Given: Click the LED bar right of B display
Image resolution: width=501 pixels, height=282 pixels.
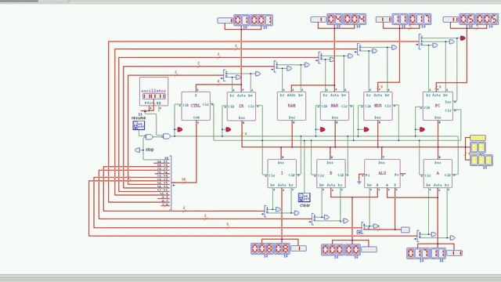Looking at the screenshot, I should [x=369, y=249].
